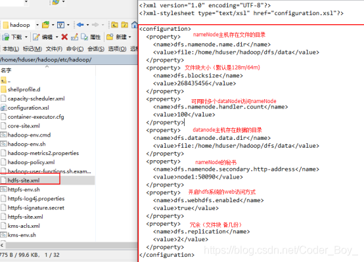
Task: Click the status bar size text 99.6 KB
Action: pos(28,255)
